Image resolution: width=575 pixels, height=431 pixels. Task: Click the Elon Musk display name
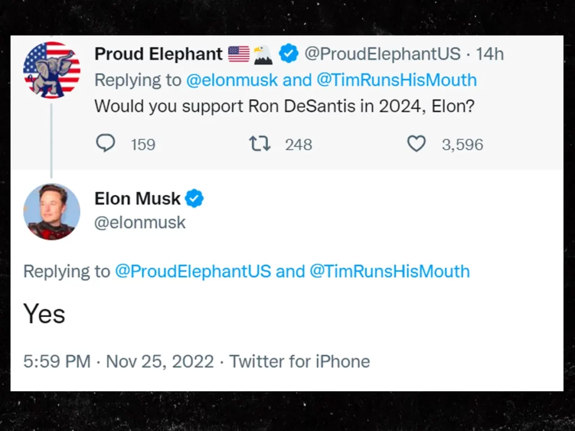(138, 199)
